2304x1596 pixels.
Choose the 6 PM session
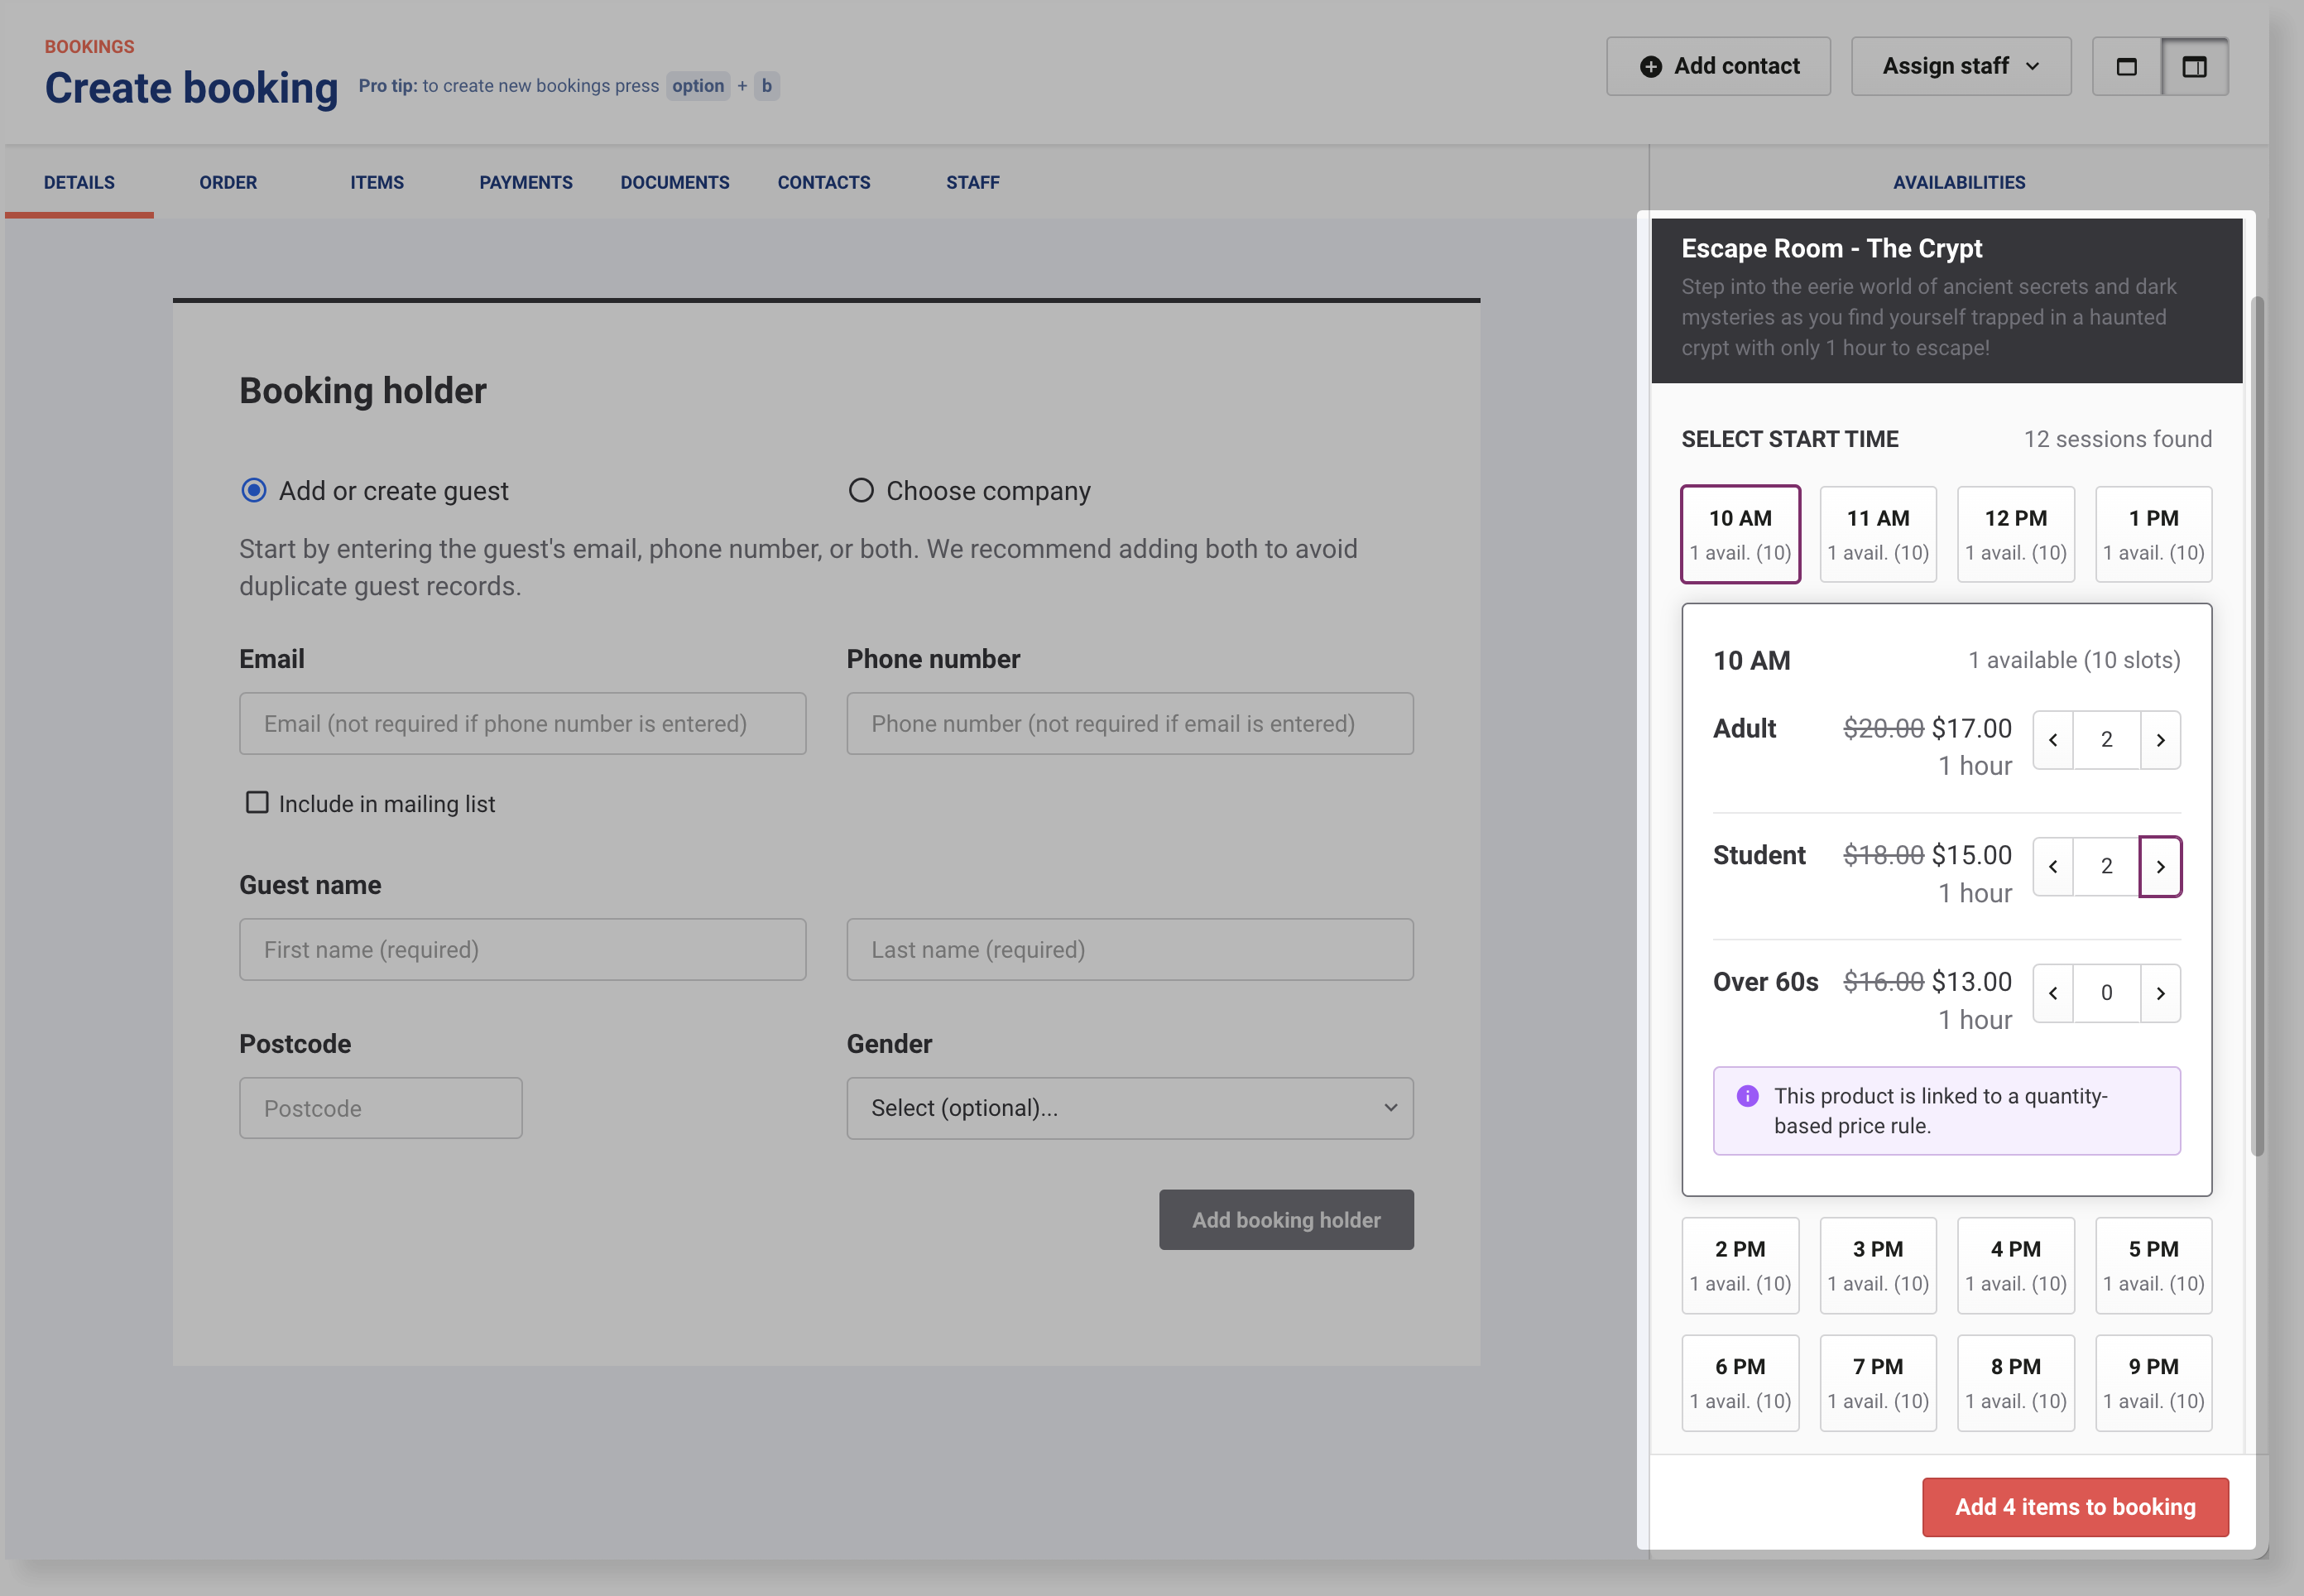[x=1740, y=1383]
